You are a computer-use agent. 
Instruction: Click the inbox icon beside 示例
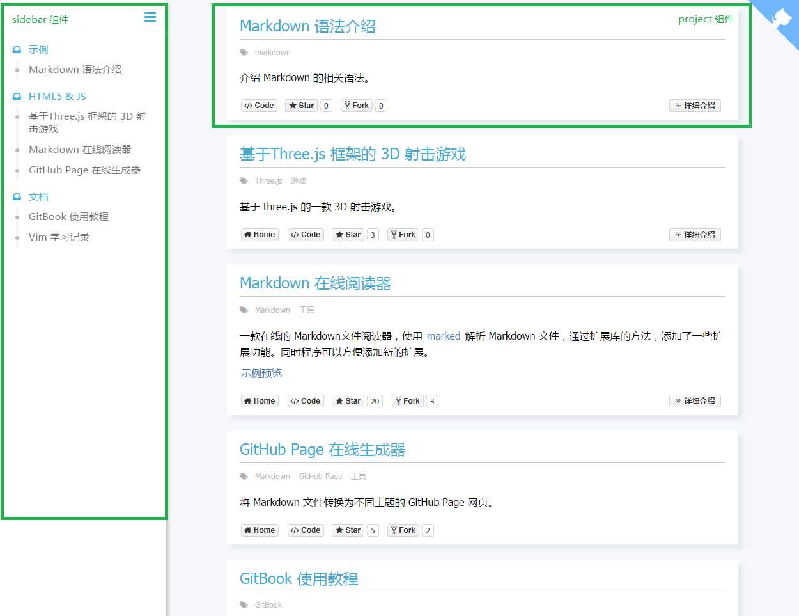[x=17, y=49]
